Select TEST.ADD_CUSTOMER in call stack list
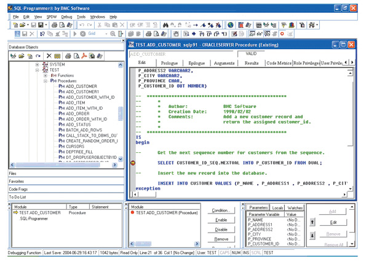The height and width of the screenshot is (262, 369). point(40,213)
